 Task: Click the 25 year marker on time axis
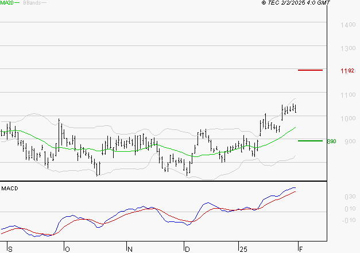point(243,249)
